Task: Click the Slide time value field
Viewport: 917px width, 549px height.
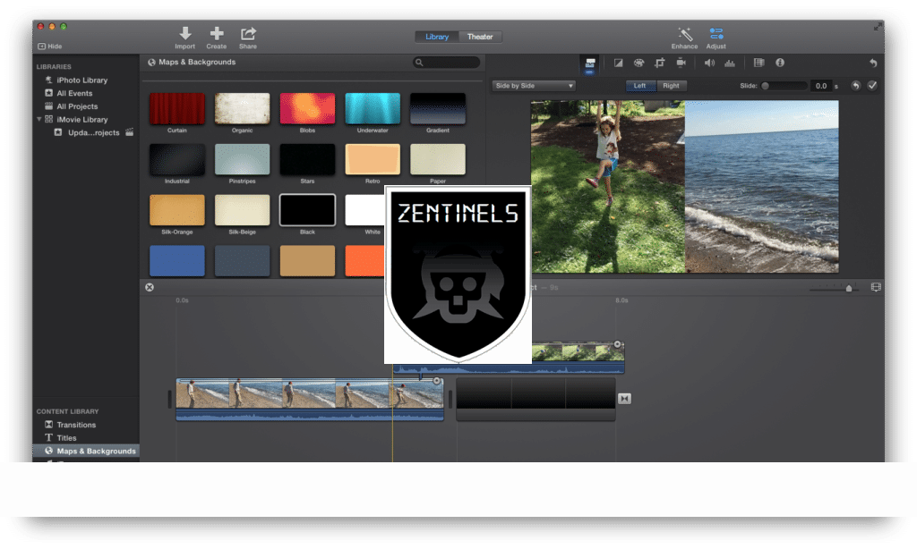Action: pos(820,86)
